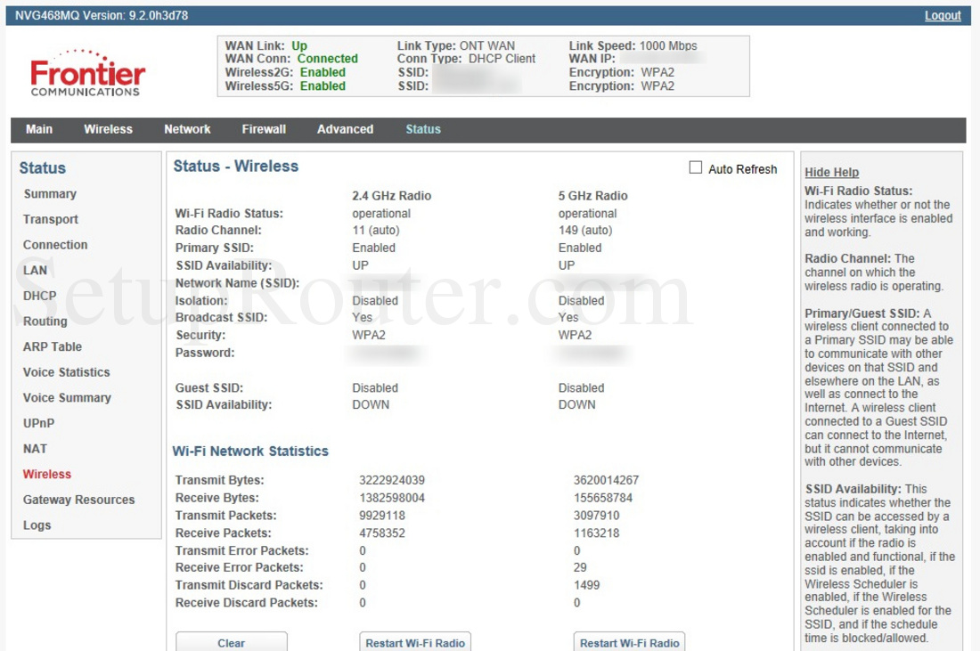
Task: Select Transport in the sidebar
Action: point(51,220)
